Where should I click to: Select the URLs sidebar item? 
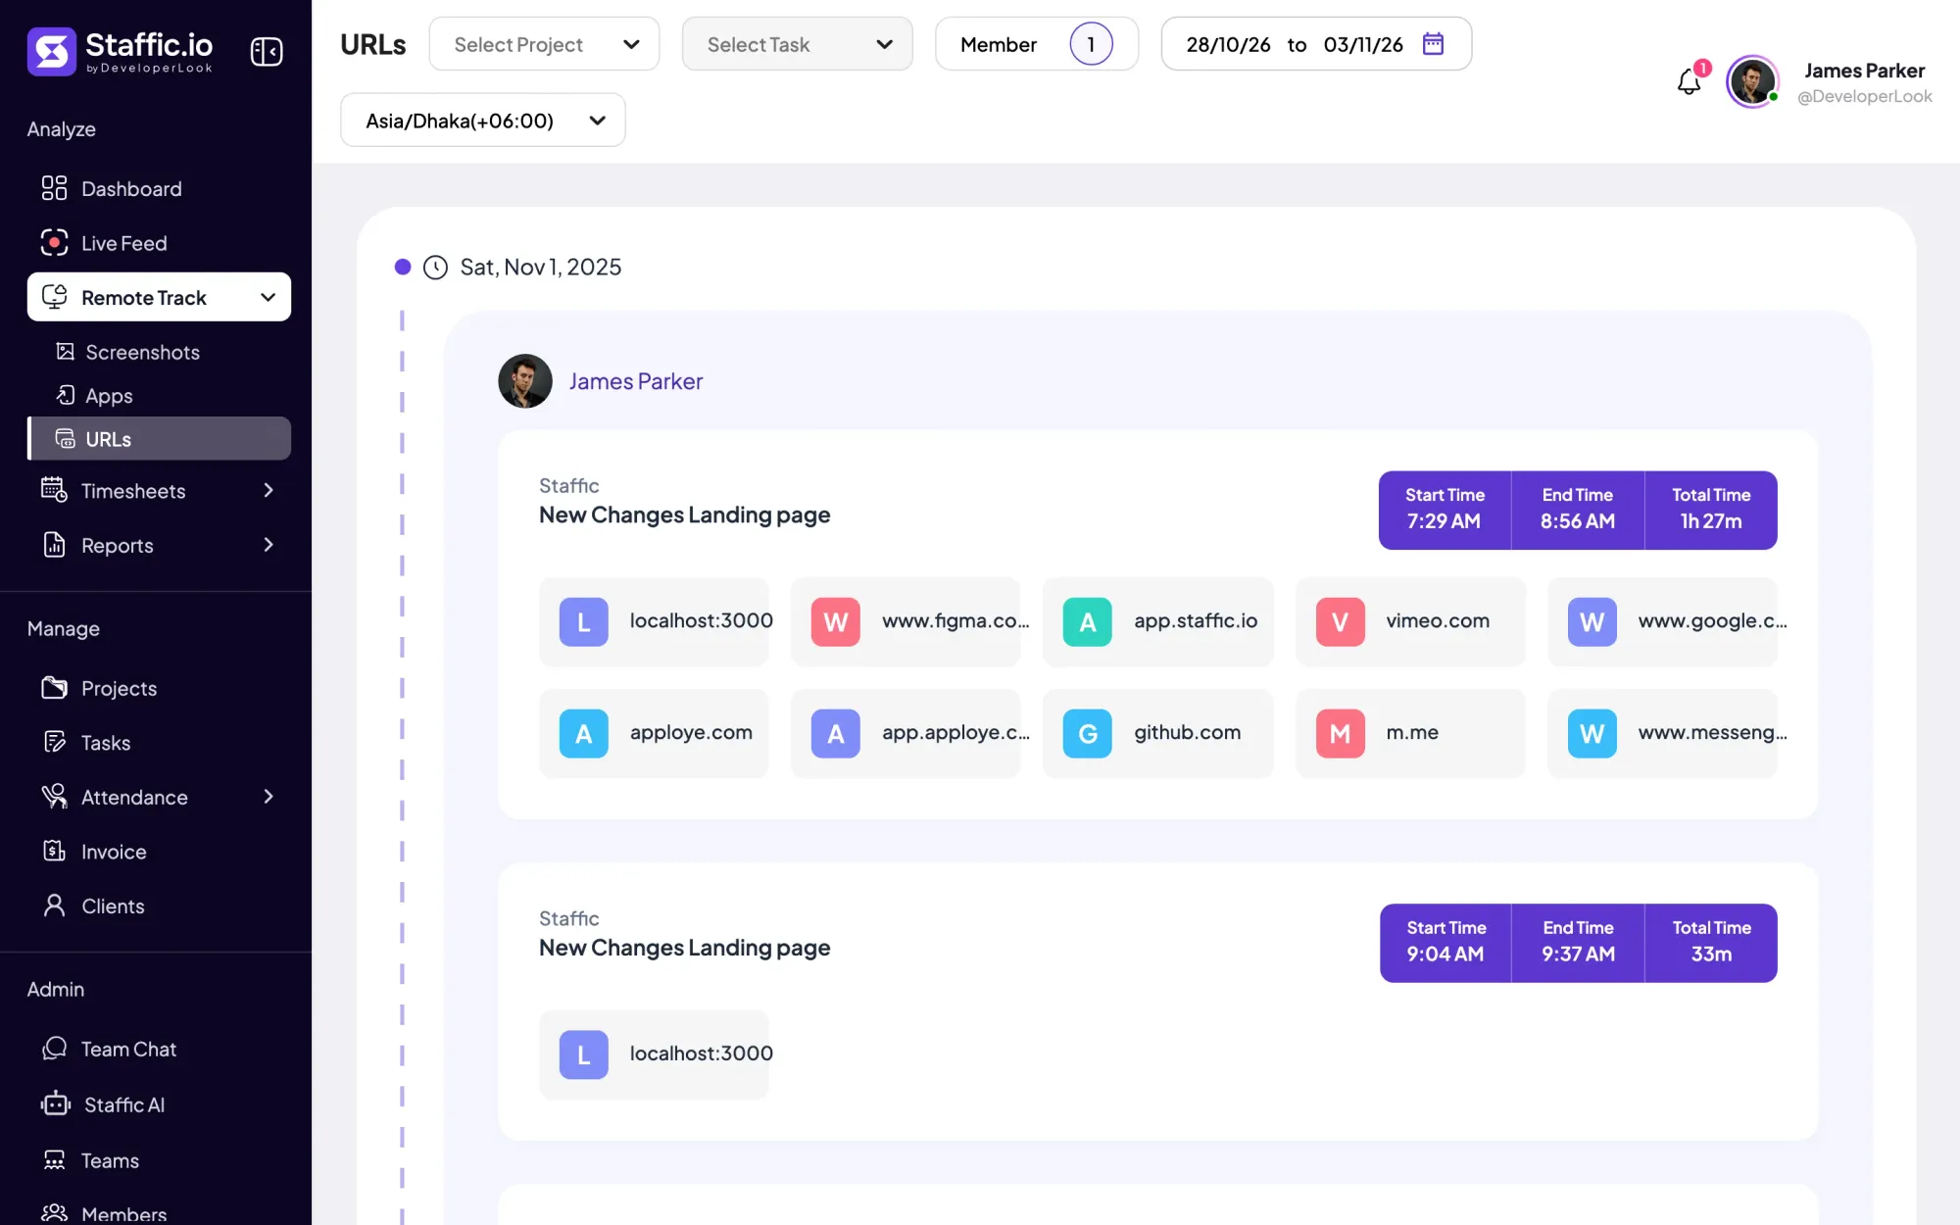tap(159, 439)
